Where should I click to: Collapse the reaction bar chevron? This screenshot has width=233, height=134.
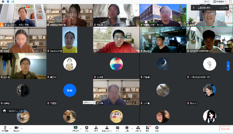click(22, 111)
